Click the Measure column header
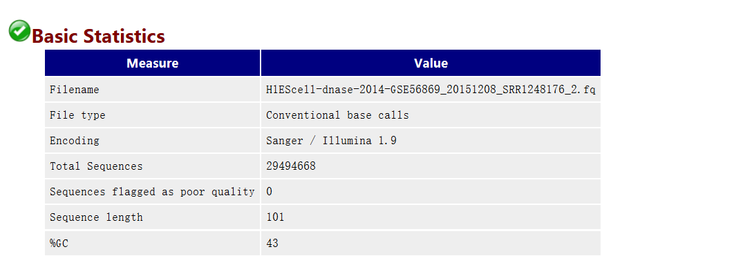Viewport: 745px width, 276px height. pos(153,63)
